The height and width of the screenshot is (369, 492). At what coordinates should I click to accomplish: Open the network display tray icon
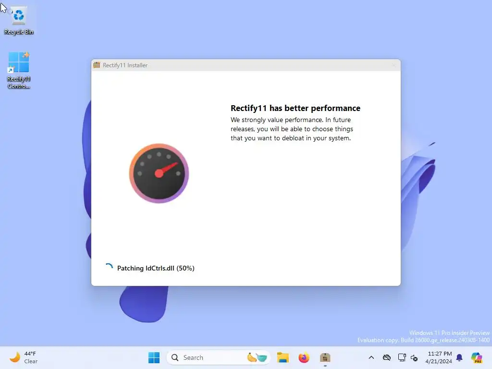coord(402,357)
